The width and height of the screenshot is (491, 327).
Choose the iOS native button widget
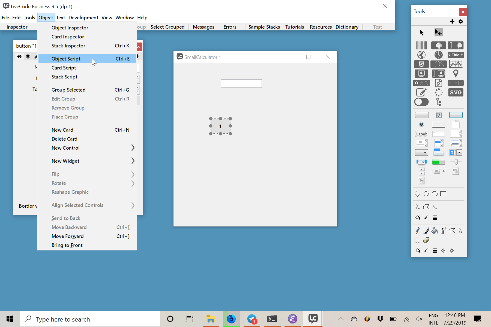(x=438, y=64)
